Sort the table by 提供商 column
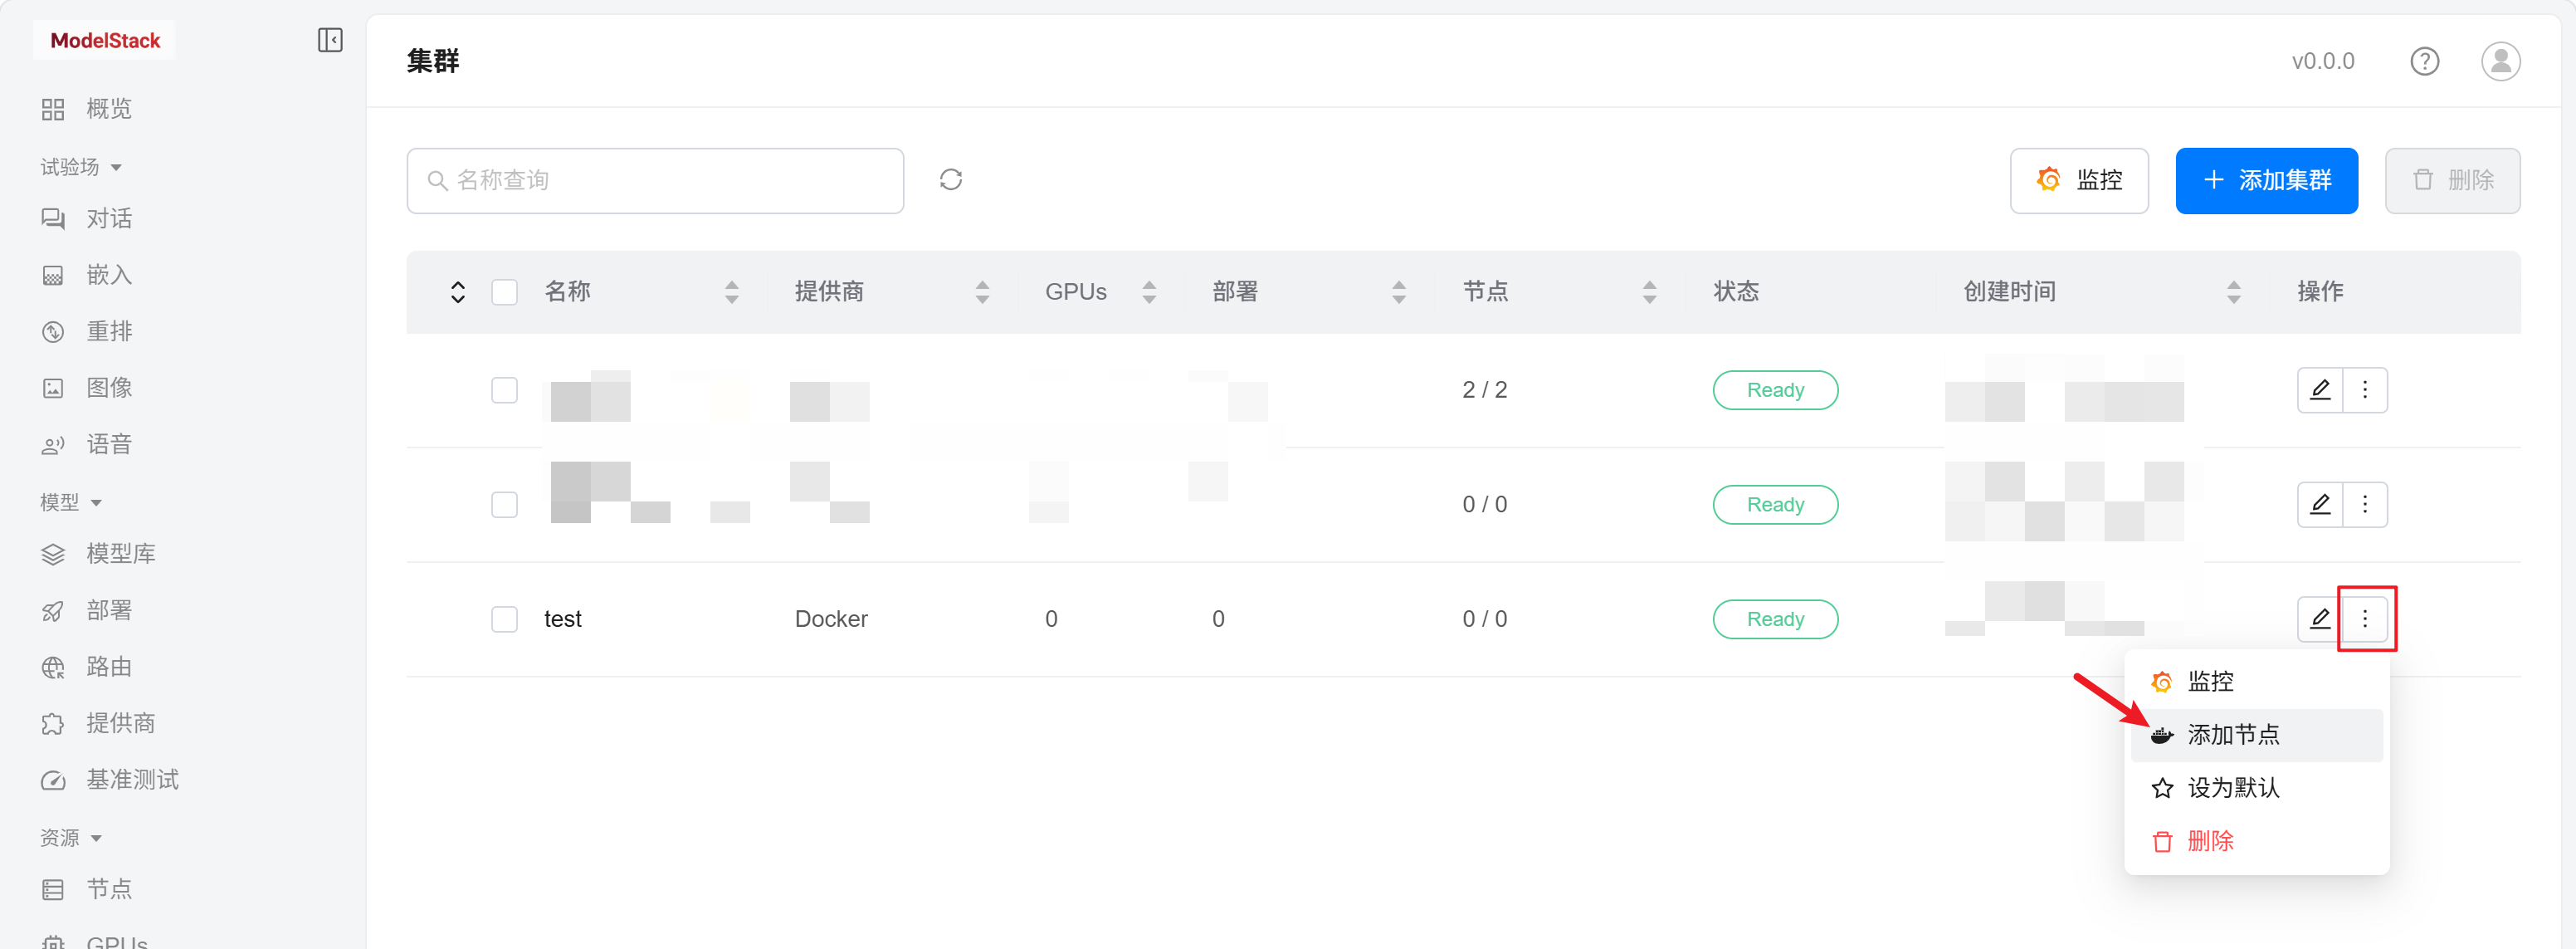 point(982,292)
